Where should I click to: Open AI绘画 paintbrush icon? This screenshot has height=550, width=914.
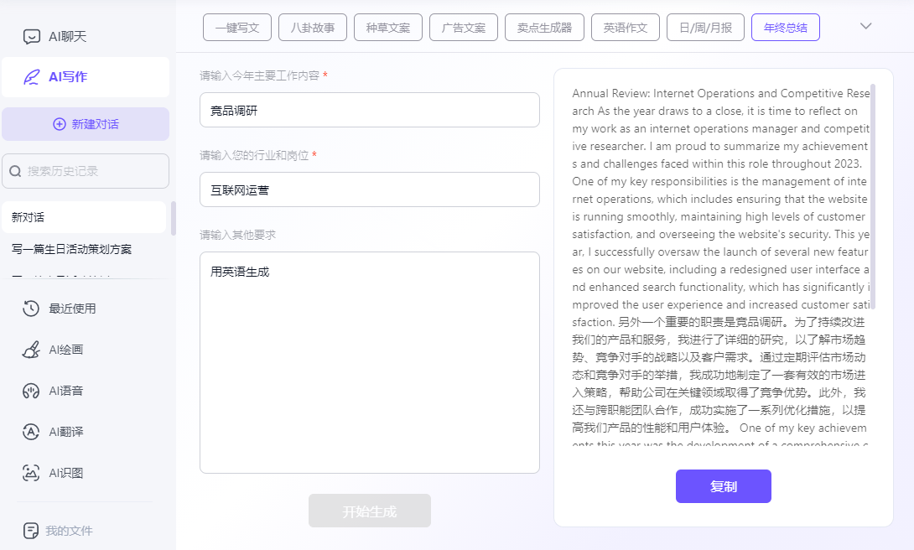click(x=31, y=350)
